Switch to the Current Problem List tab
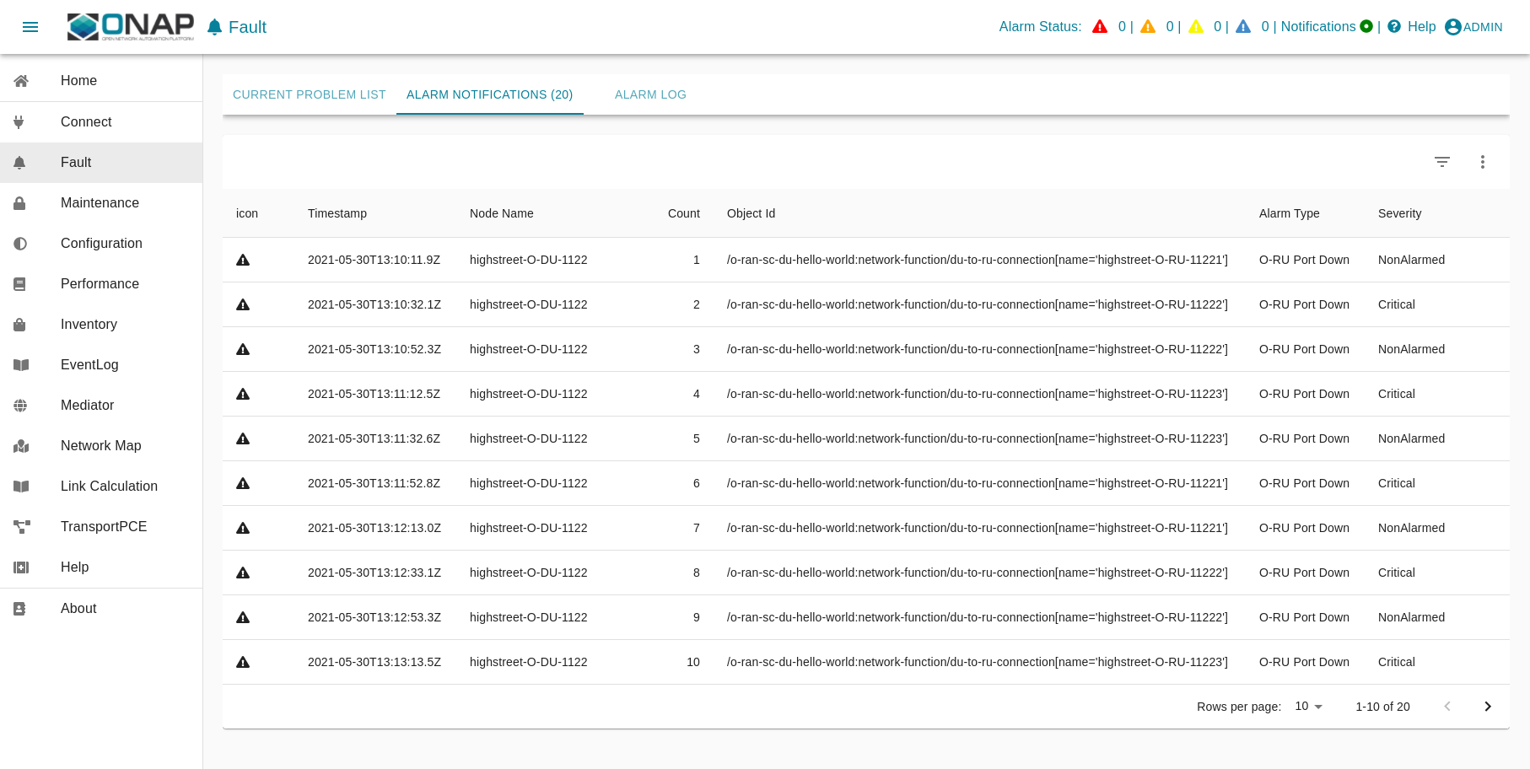Viewport: 1530px width, 769px height. pyautogui.click(x=309, y=94)
